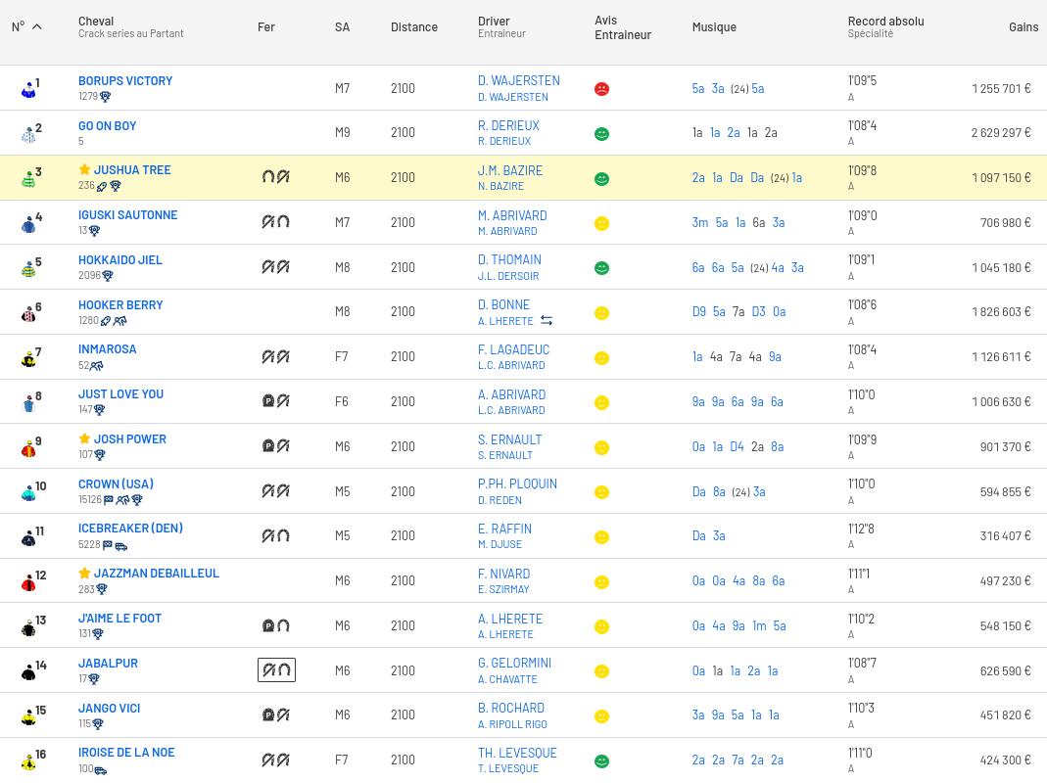
Task: Sort by N° using the arrow
Action: [37, 27]
